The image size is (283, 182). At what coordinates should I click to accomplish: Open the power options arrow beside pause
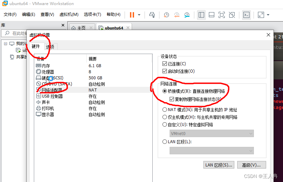(x=139, y=15)
